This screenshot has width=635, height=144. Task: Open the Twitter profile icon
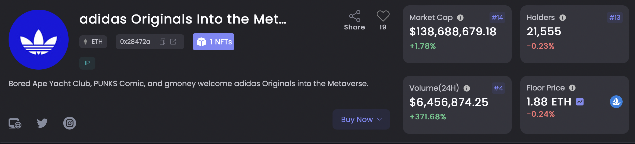tap(42, 123)
